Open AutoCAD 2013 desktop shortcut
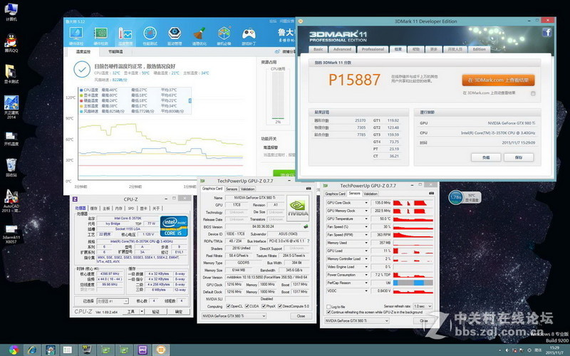 click(11, 201)
